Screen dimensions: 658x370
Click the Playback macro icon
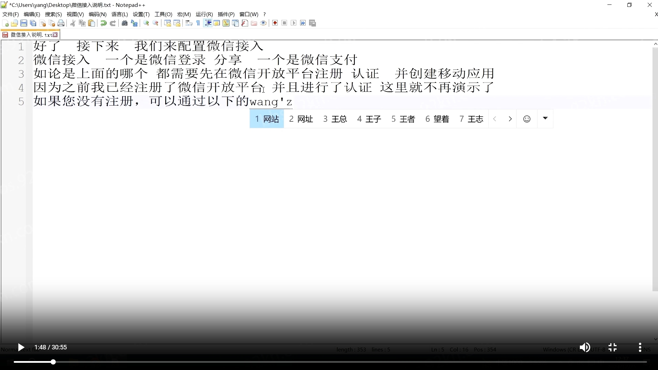click(x=294, y=23)
